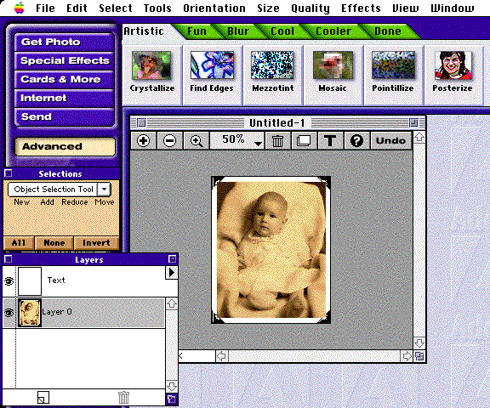Click Reduce in the Selections panel
This screenshot has width=490, height=408.
pos(75,202)
